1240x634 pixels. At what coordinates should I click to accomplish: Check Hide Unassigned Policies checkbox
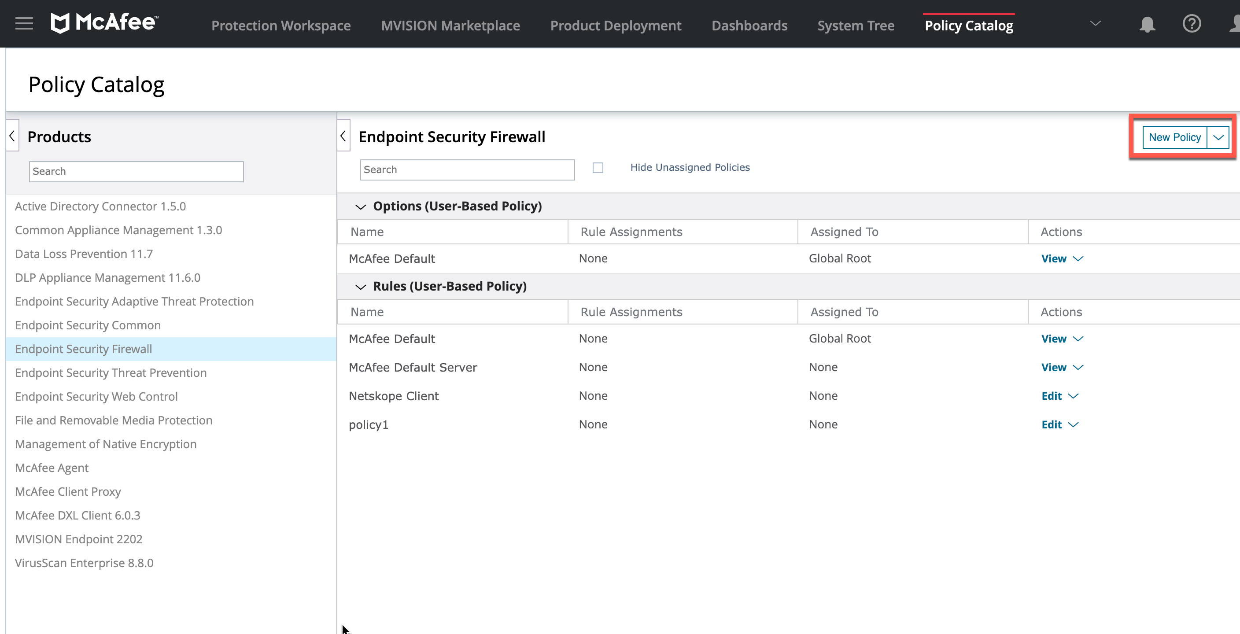coord(598,168)
